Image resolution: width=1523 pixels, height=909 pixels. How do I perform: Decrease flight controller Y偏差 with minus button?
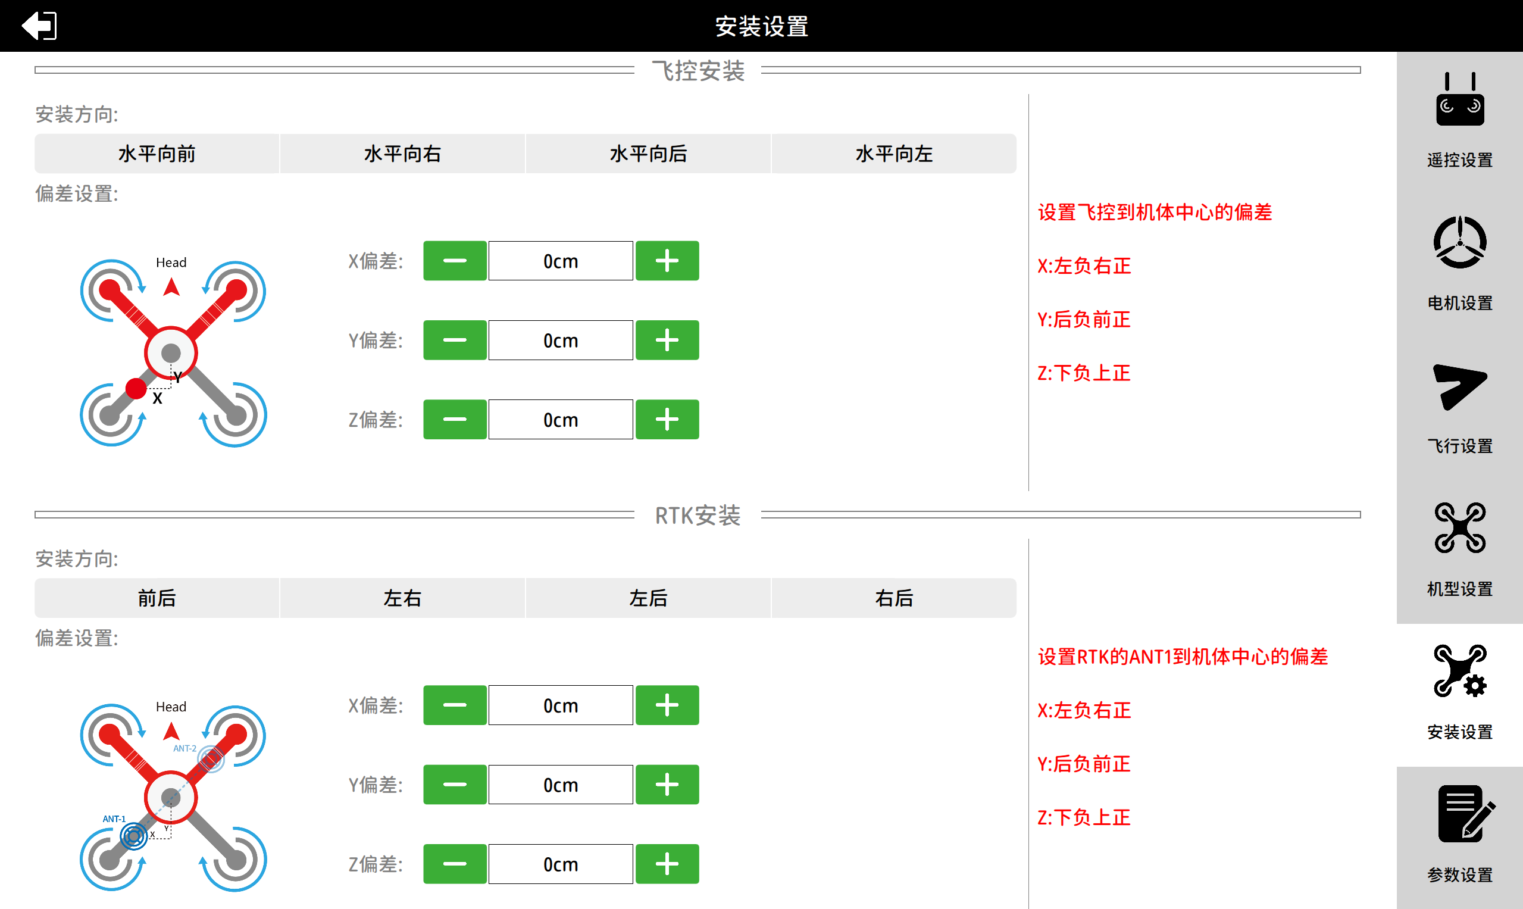click(454, 340)
